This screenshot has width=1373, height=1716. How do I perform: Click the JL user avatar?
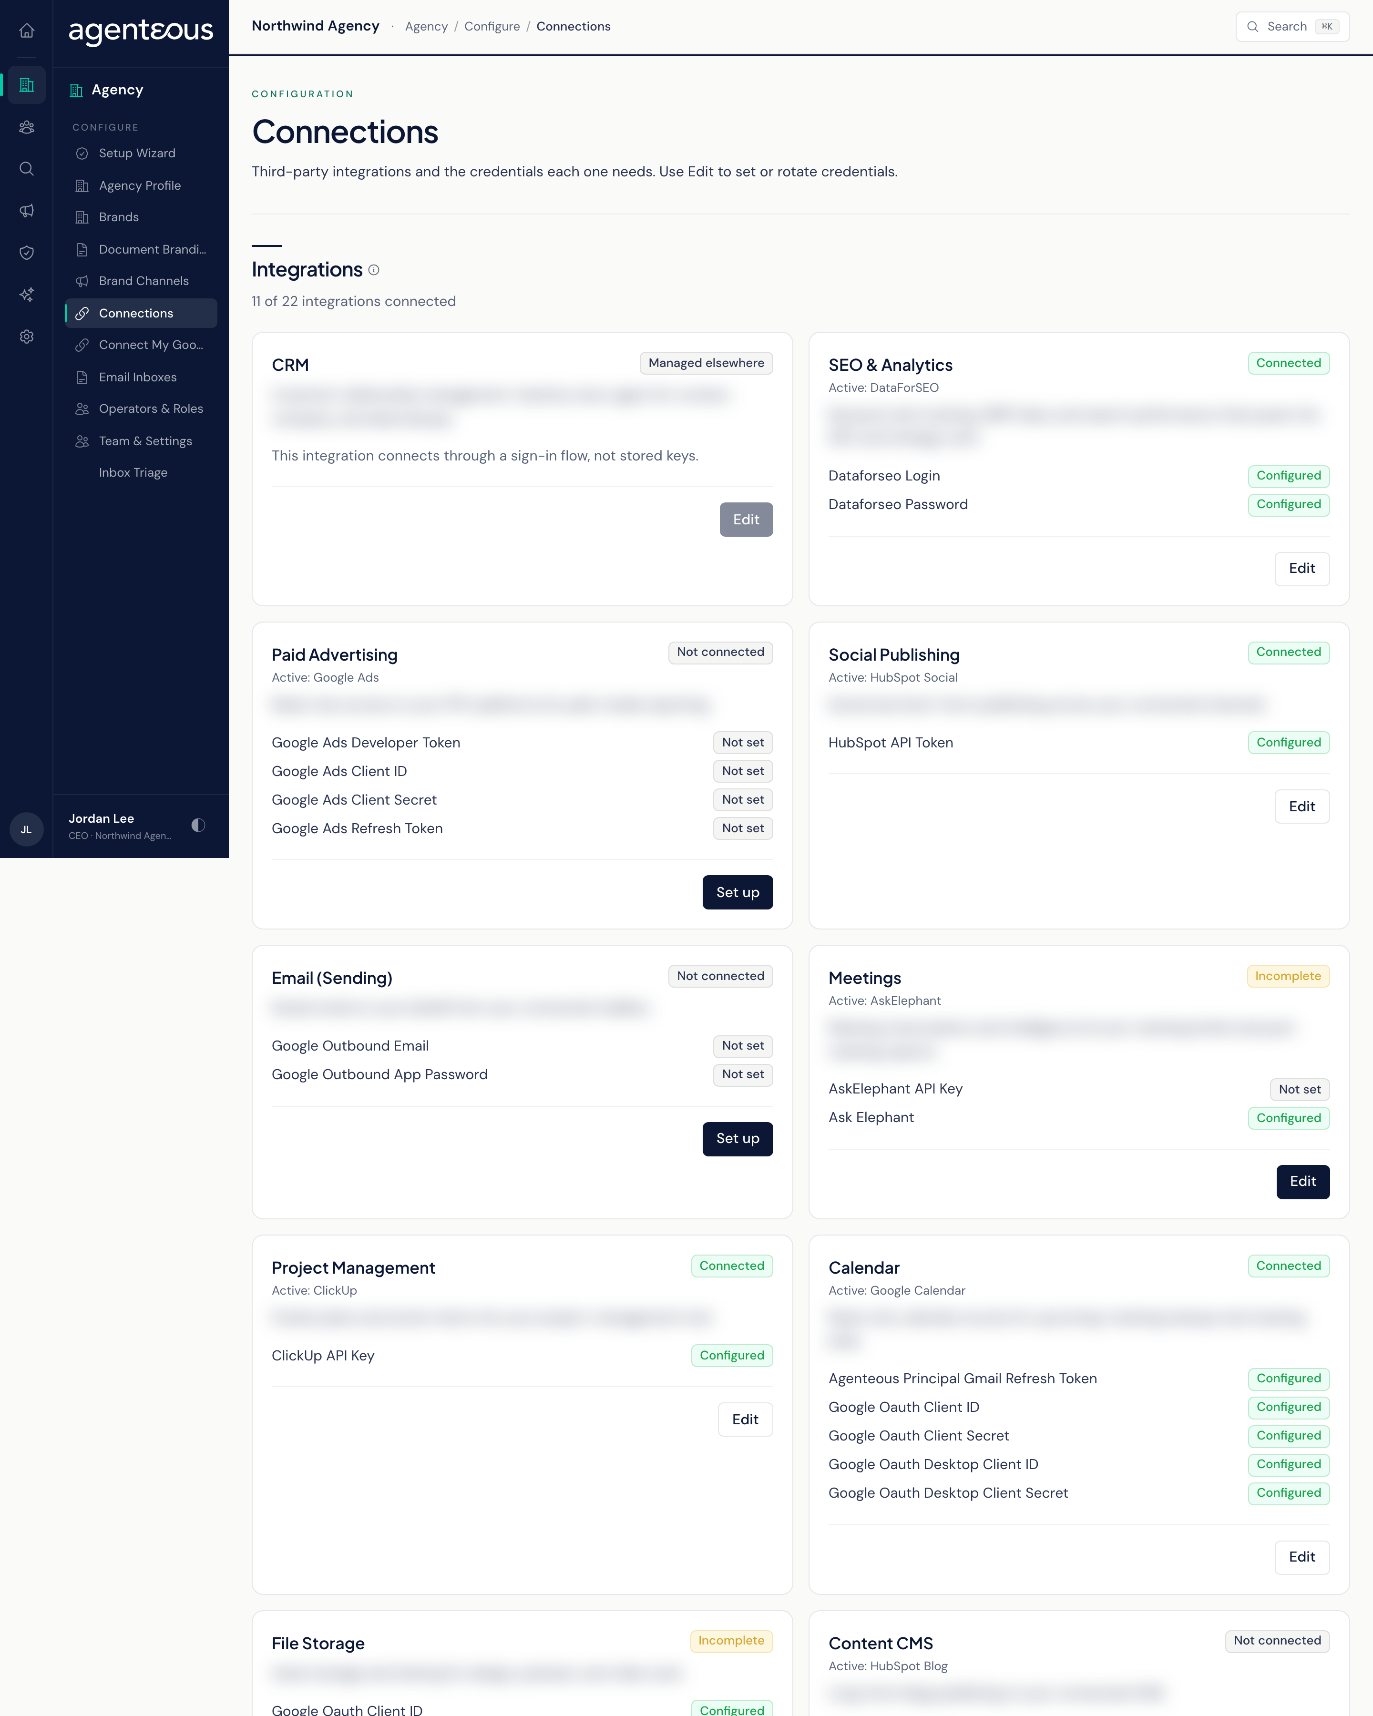pyautogui.click(x=26, y=829)
